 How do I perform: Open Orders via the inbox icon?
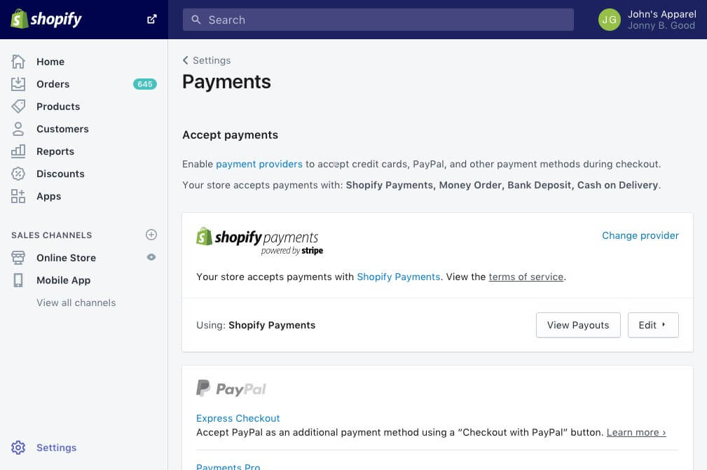coord(18,84)
